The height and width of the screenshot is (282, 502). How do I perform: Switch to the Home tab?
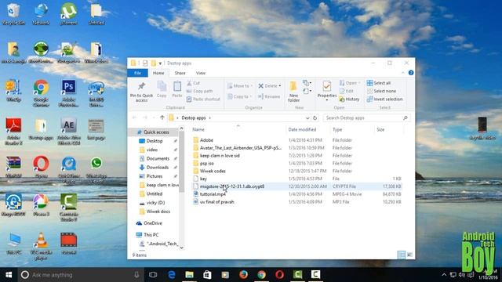coord(158,73)
